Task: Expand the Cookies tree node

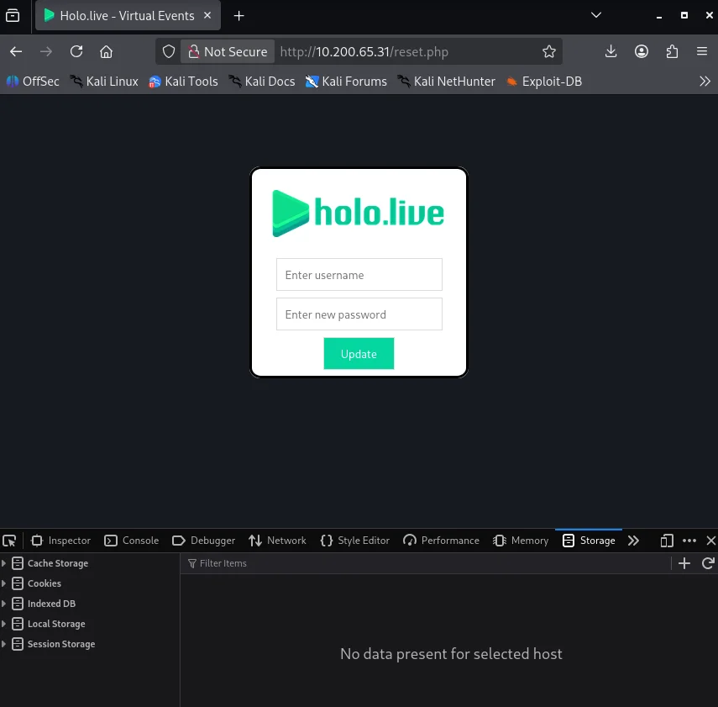Action: (x=4, y=583)
